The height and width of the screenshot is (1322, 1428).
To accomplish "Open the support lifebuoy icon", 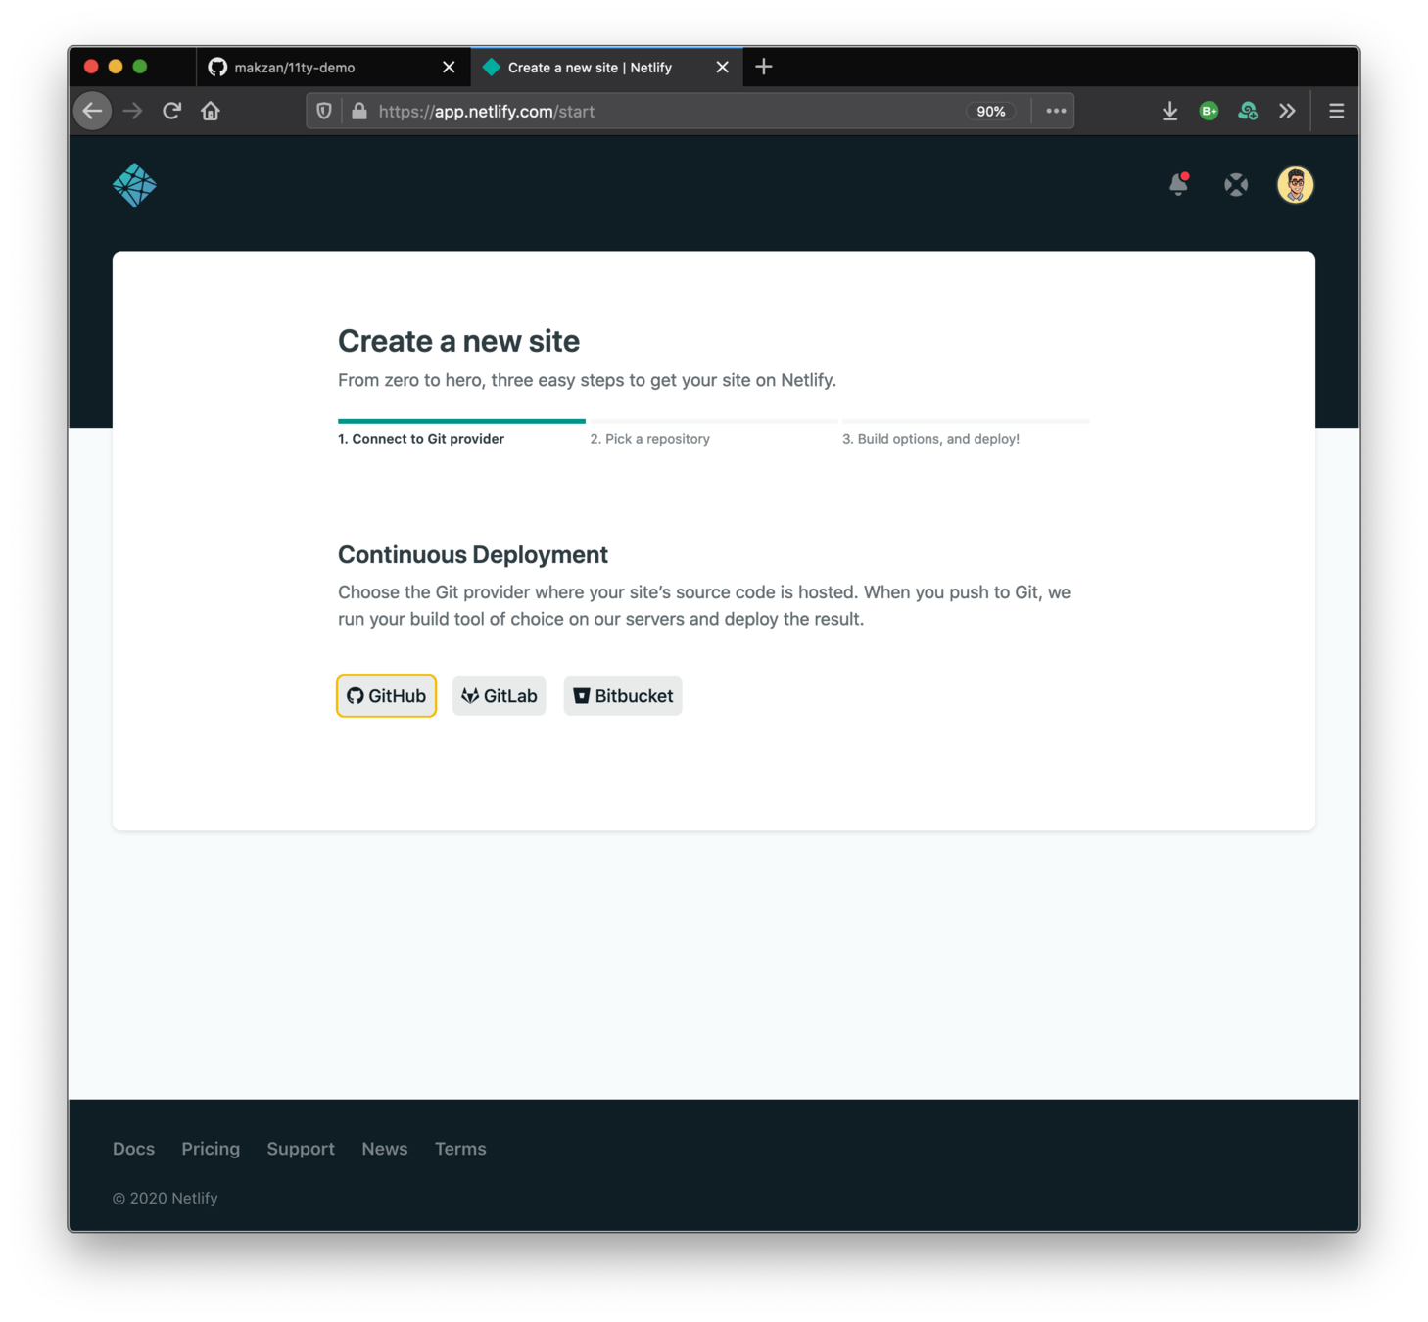I will click(x=1236, y=184).
